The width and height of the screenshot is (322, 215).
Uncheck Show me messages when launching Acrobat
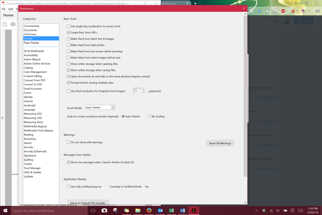coord(68,162)
